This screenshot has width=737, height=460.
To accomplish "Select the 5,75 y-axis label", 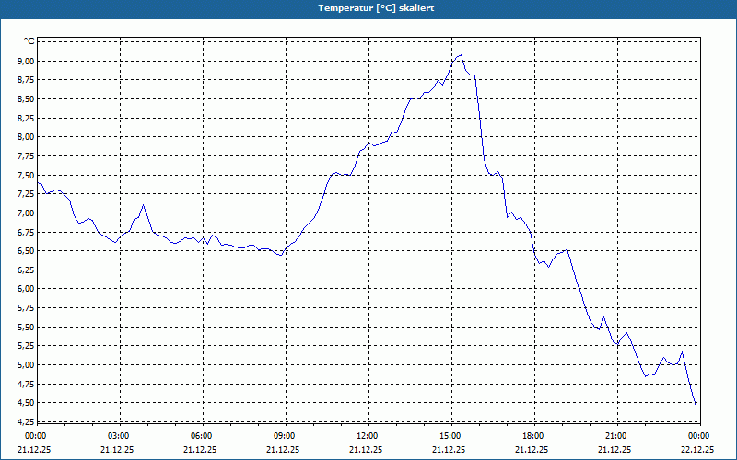I will [x=27, y=308].
